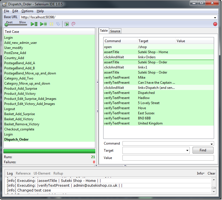Click the TestRunner play icon

click(x=67, y=24)
